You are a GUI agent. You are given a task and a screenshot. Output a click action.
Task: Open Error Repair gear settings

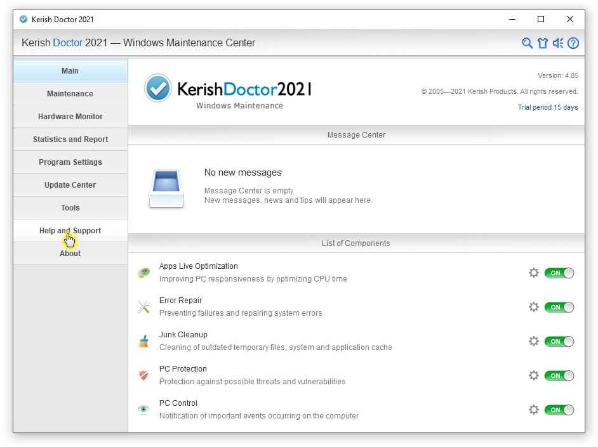point(534,307)
